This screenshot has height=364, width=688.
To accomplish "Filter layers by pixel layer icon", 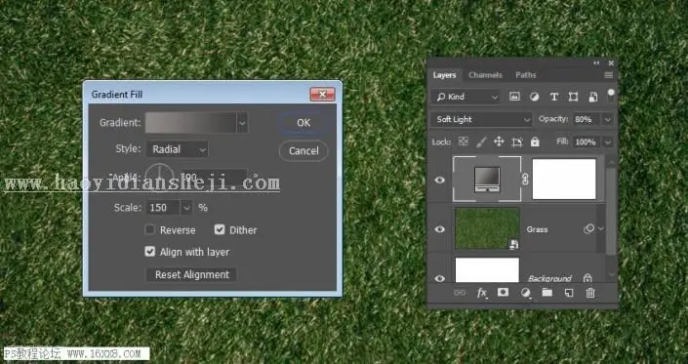I will pyautogui.click(x=514, y=97).
